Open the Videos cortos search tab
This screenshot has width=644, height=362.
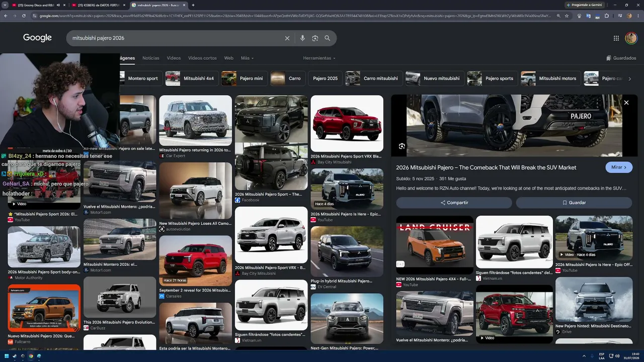pos(202,58)
